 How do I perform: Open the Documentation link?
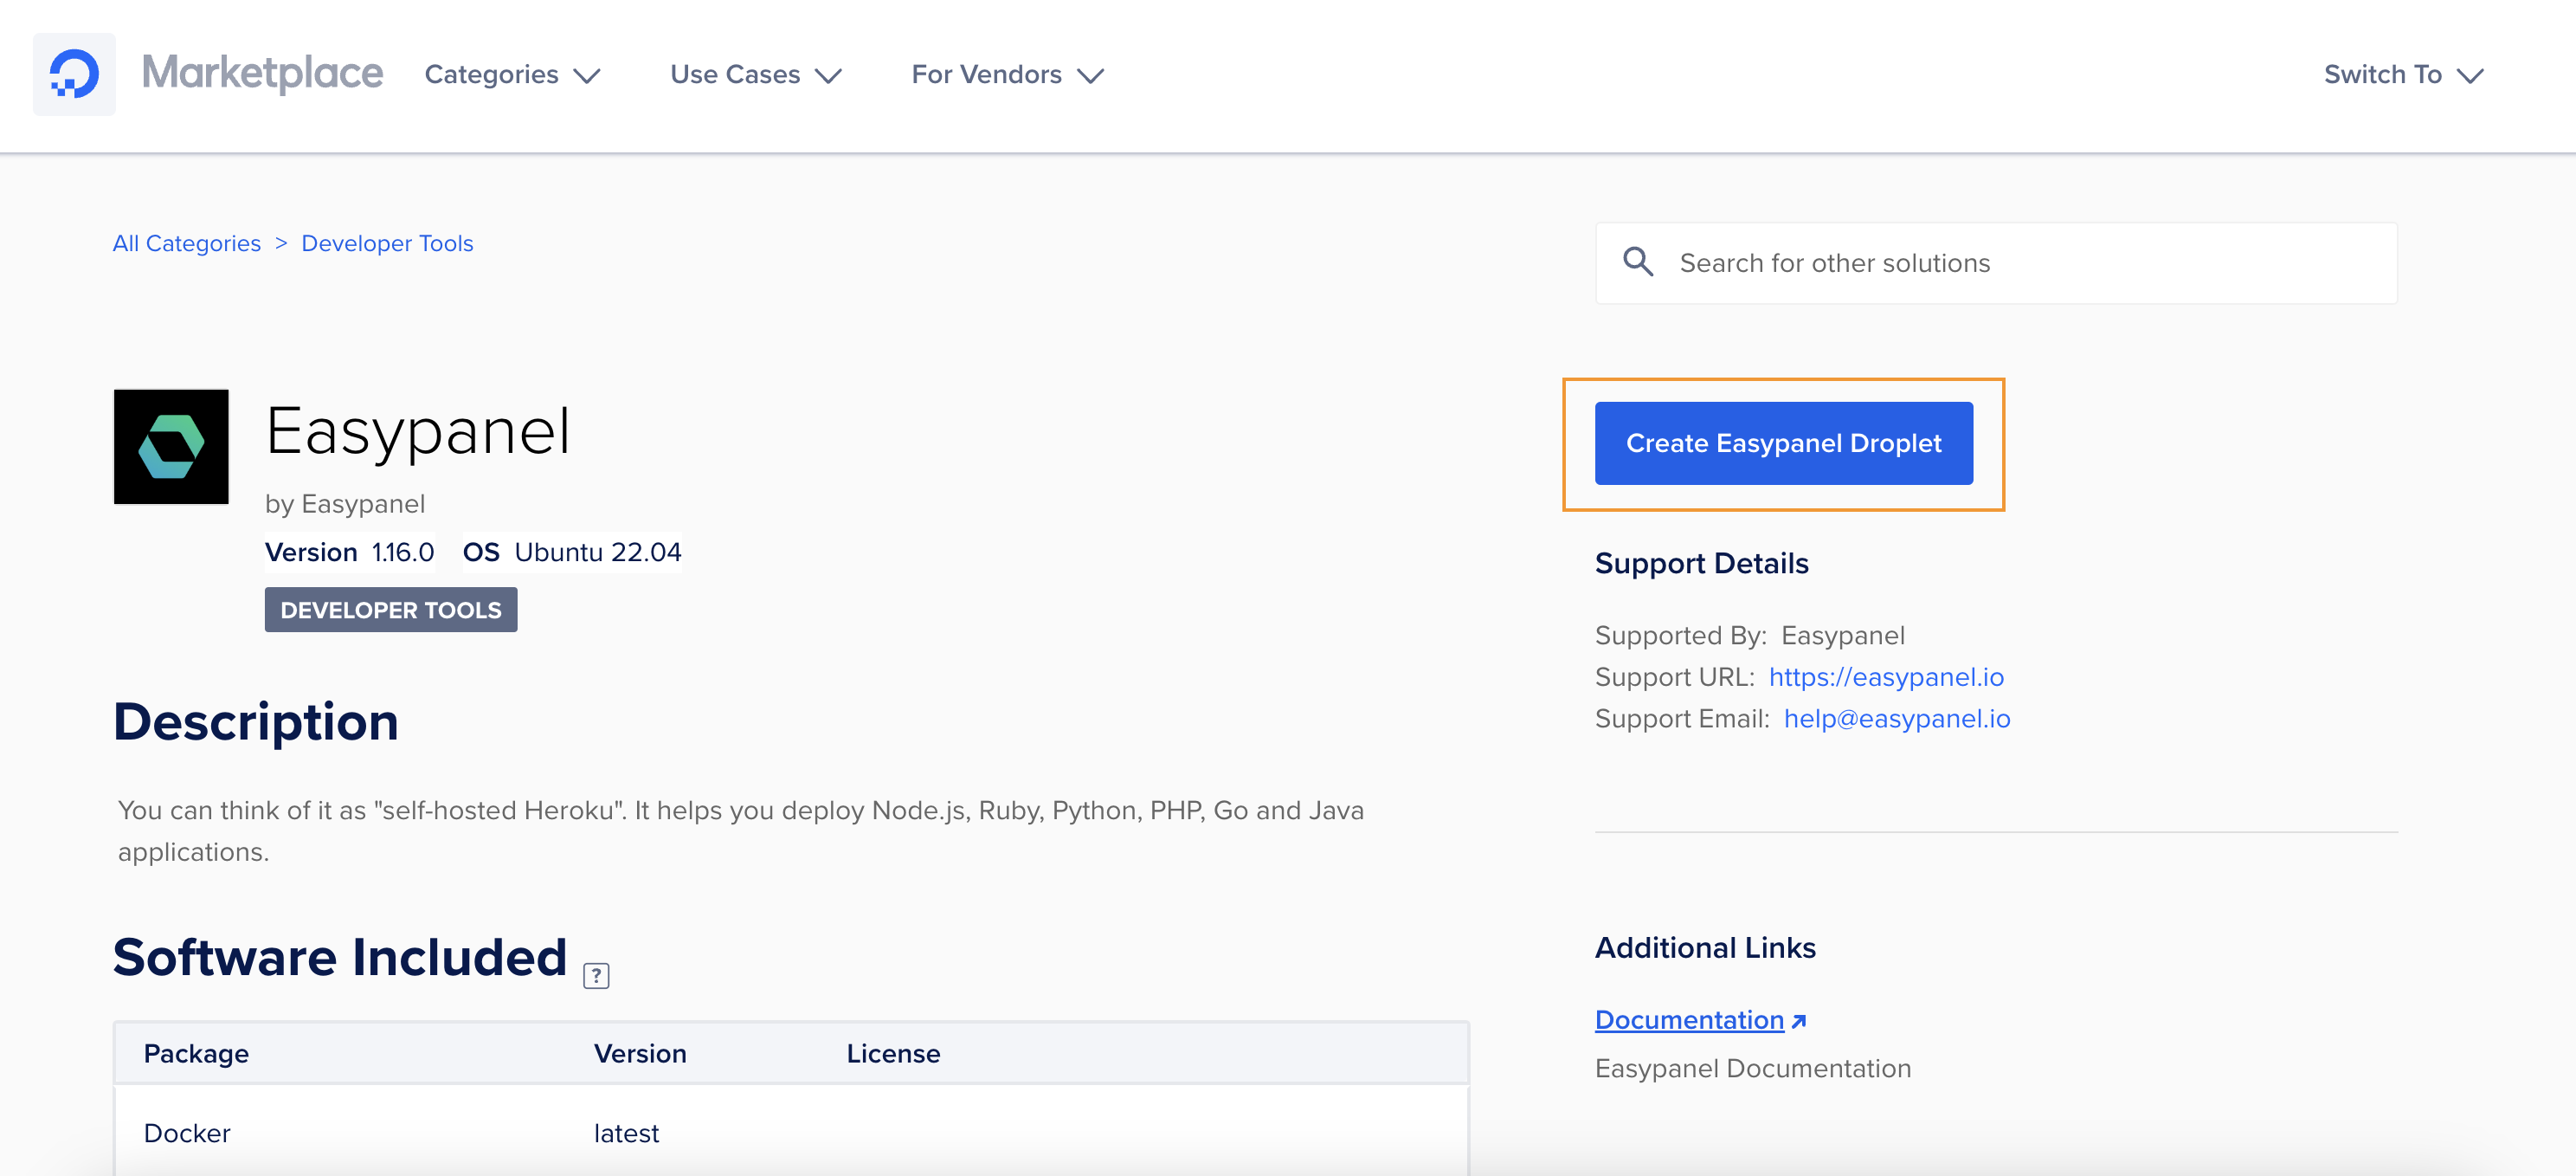coord(1689,1020)
